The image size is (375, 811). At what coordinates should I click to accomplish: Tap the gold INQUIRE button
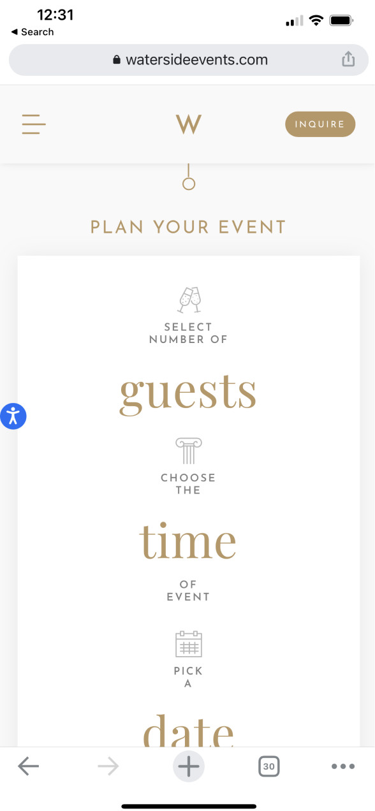[x=320, y=124]
